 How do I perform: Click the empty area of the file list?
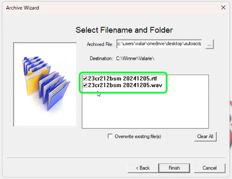(145, 110)
